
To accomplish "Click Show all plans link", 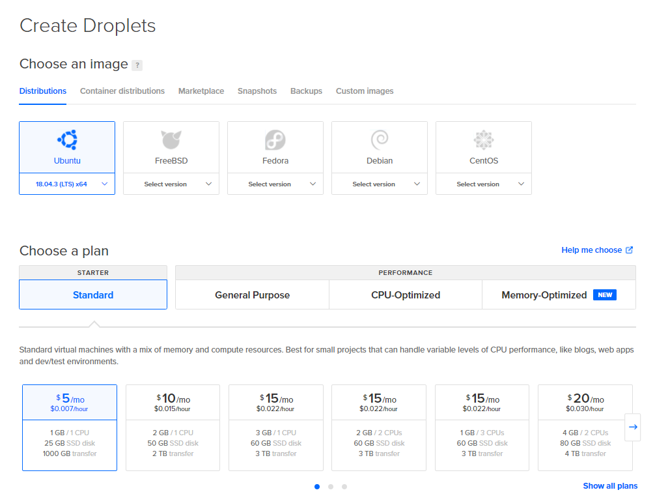I will (610, 486).
